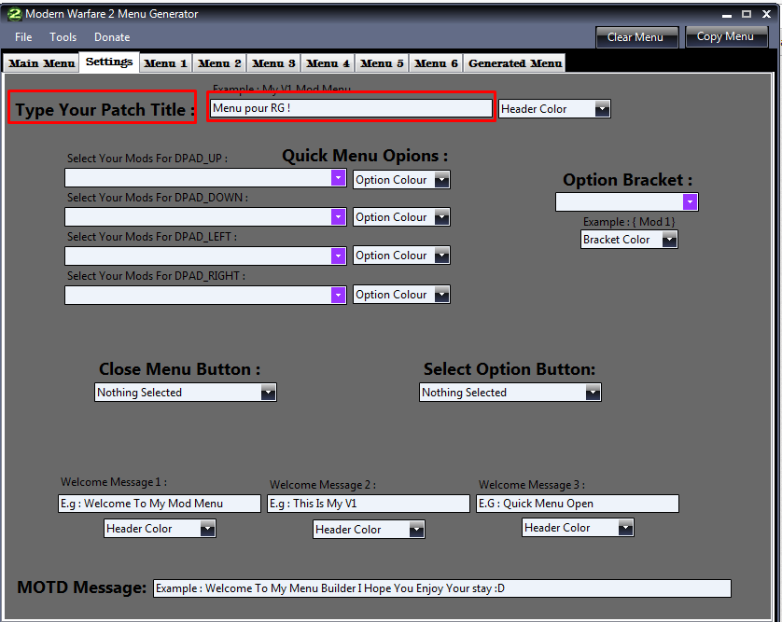782x622 pixels.
Task: Switch to the Menu 2 tab
Action: point(219,63)
